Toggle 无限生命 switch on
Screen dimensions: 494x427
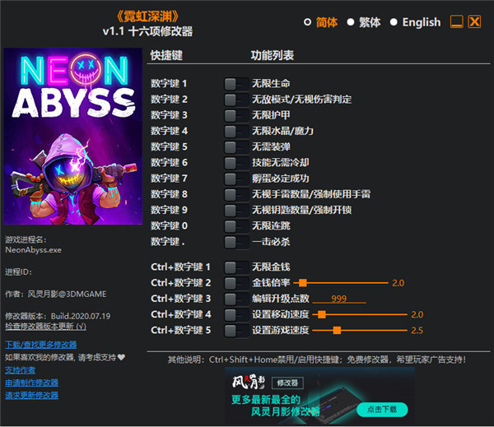tap(236, 84)
